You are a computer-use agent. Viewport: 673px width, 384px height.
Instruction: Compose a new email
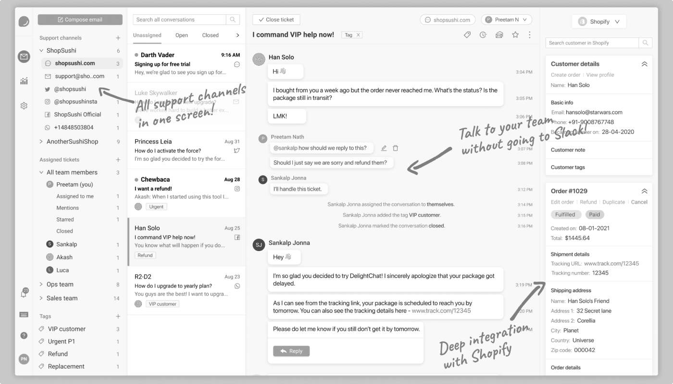point(80,20)
